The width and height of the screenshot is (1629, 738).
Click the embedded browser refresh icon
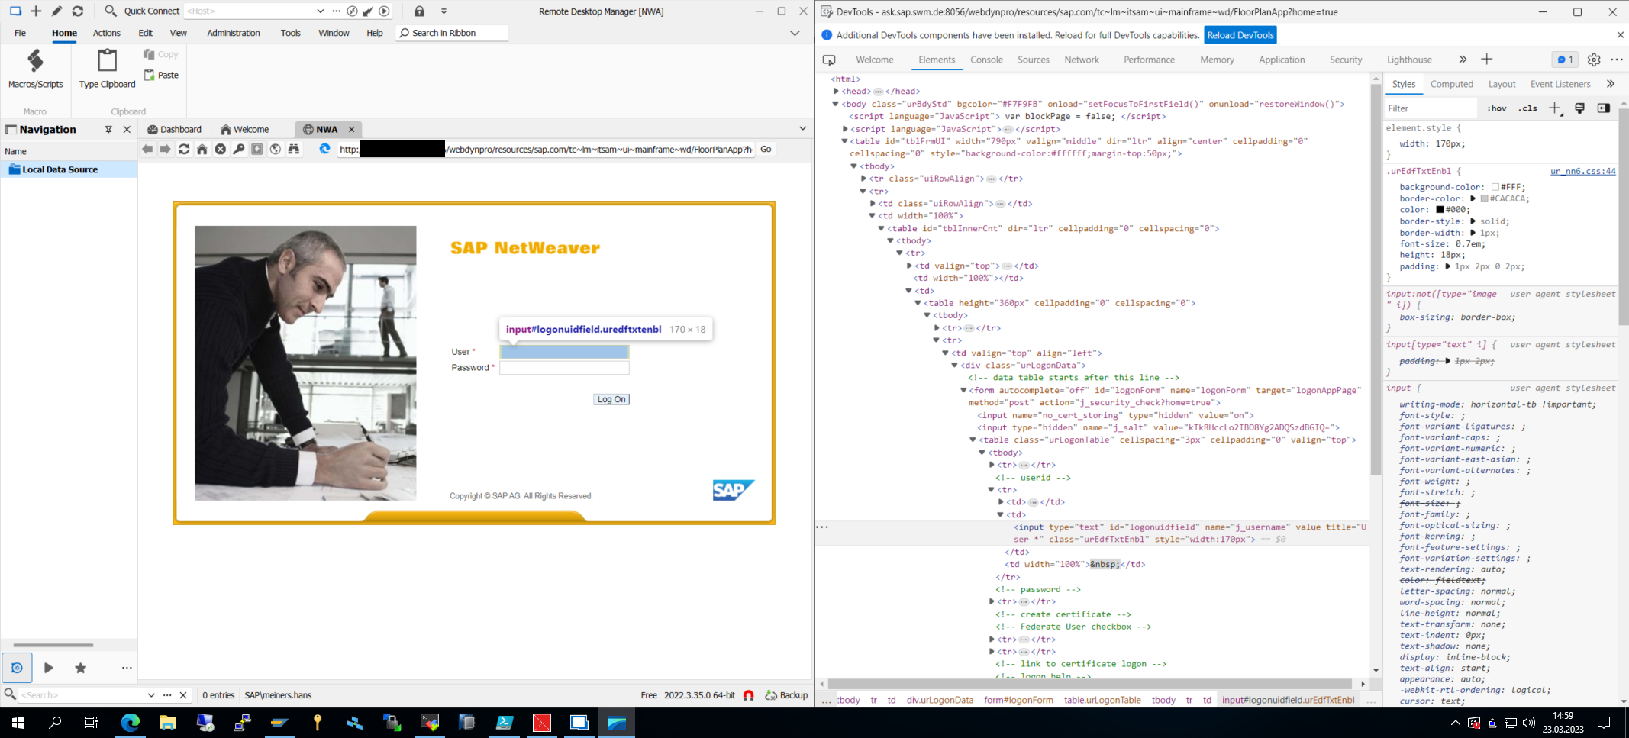point(184,150)
